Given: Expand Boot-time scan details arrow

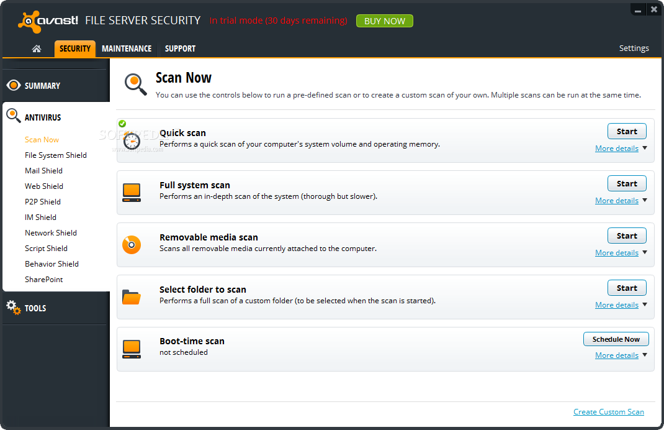Looking at the screenshot, I should pos(645,355).
